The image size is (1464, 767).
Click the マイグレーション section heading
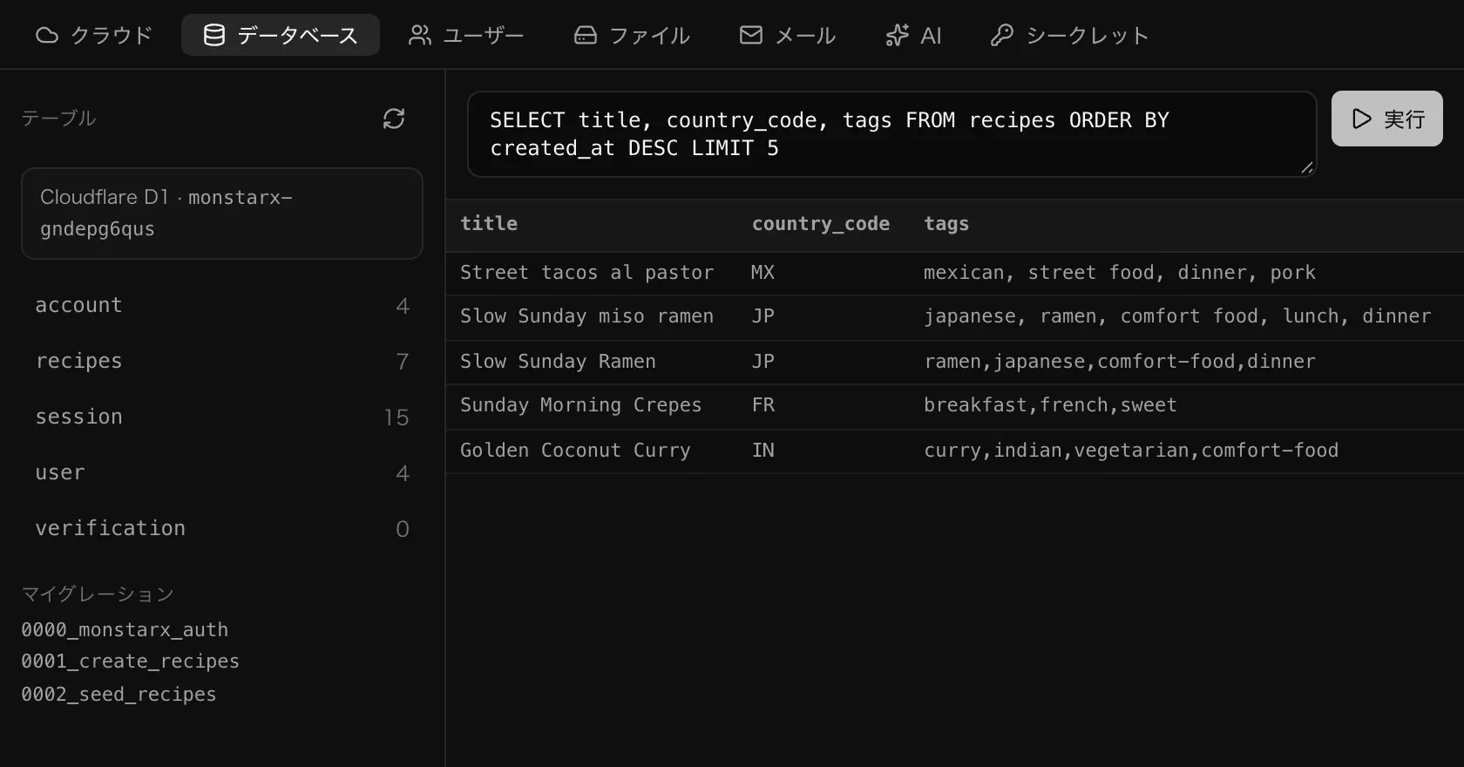(98, 594)
